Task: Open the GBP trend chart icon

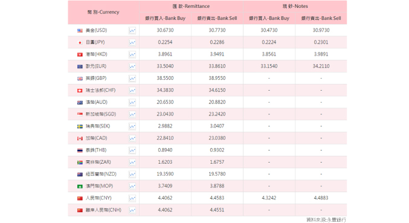Action: (132, 79)
